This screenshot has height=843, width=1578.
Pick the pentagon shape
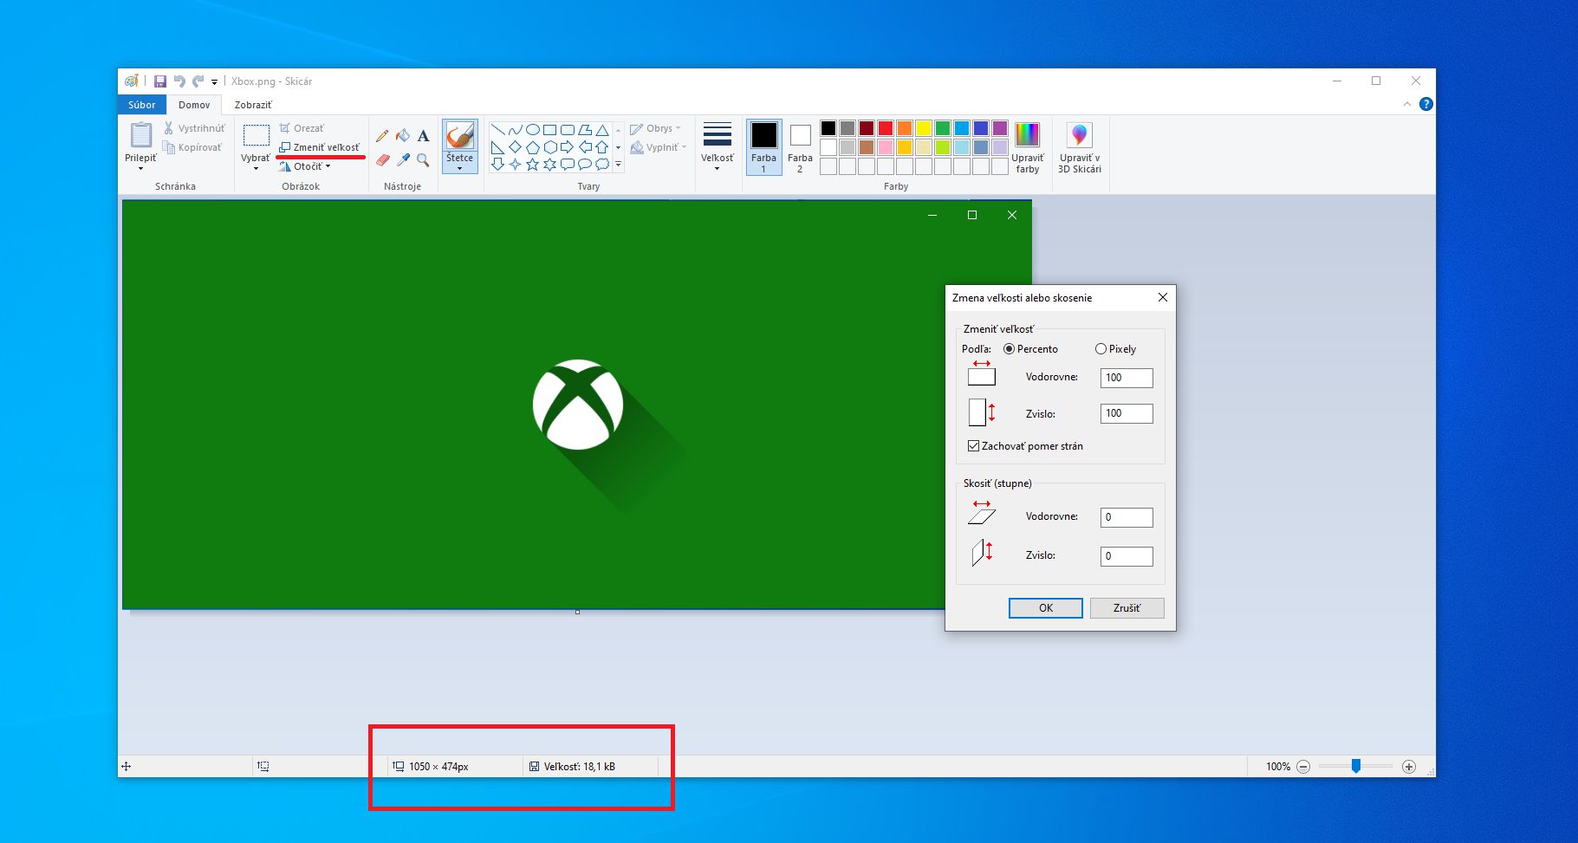pos(532,147)
